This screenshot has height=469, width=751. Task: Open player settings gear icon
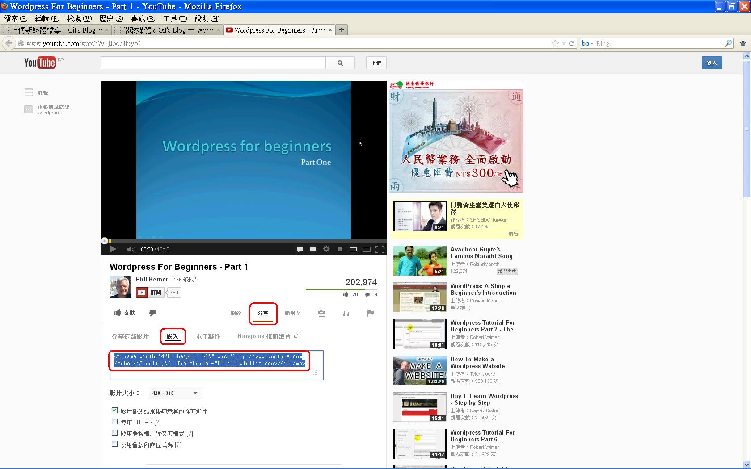(x=326, y=249)
